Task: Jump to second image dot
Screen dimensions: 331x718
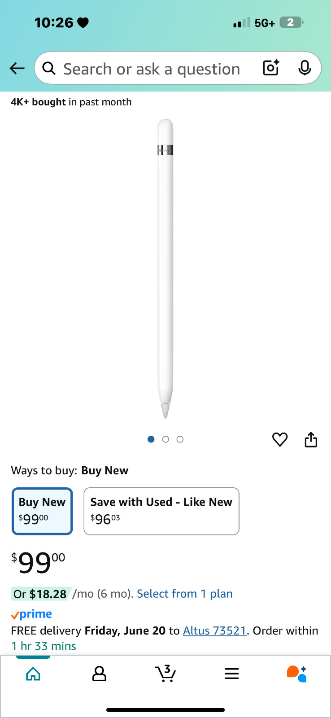Action: [x=165, y=439]
